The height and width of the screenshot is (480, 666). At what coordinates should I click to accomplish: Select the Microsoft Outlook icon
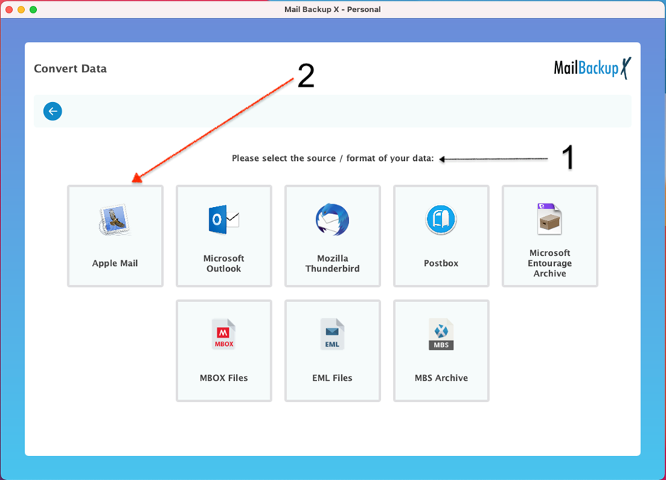(224, 220)
